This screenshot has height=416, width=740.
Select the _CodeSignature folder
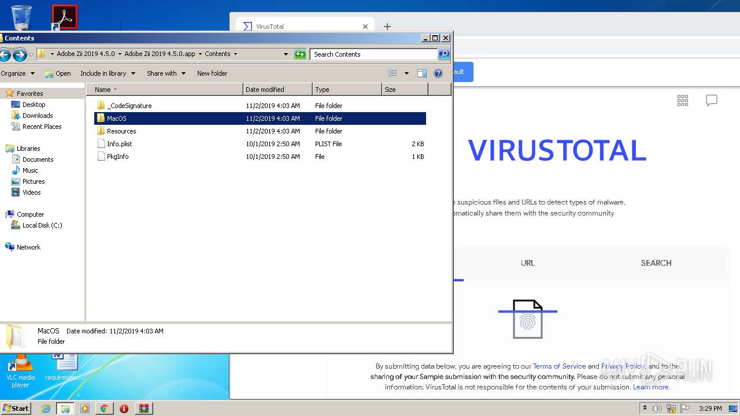[x=129, y=106]
